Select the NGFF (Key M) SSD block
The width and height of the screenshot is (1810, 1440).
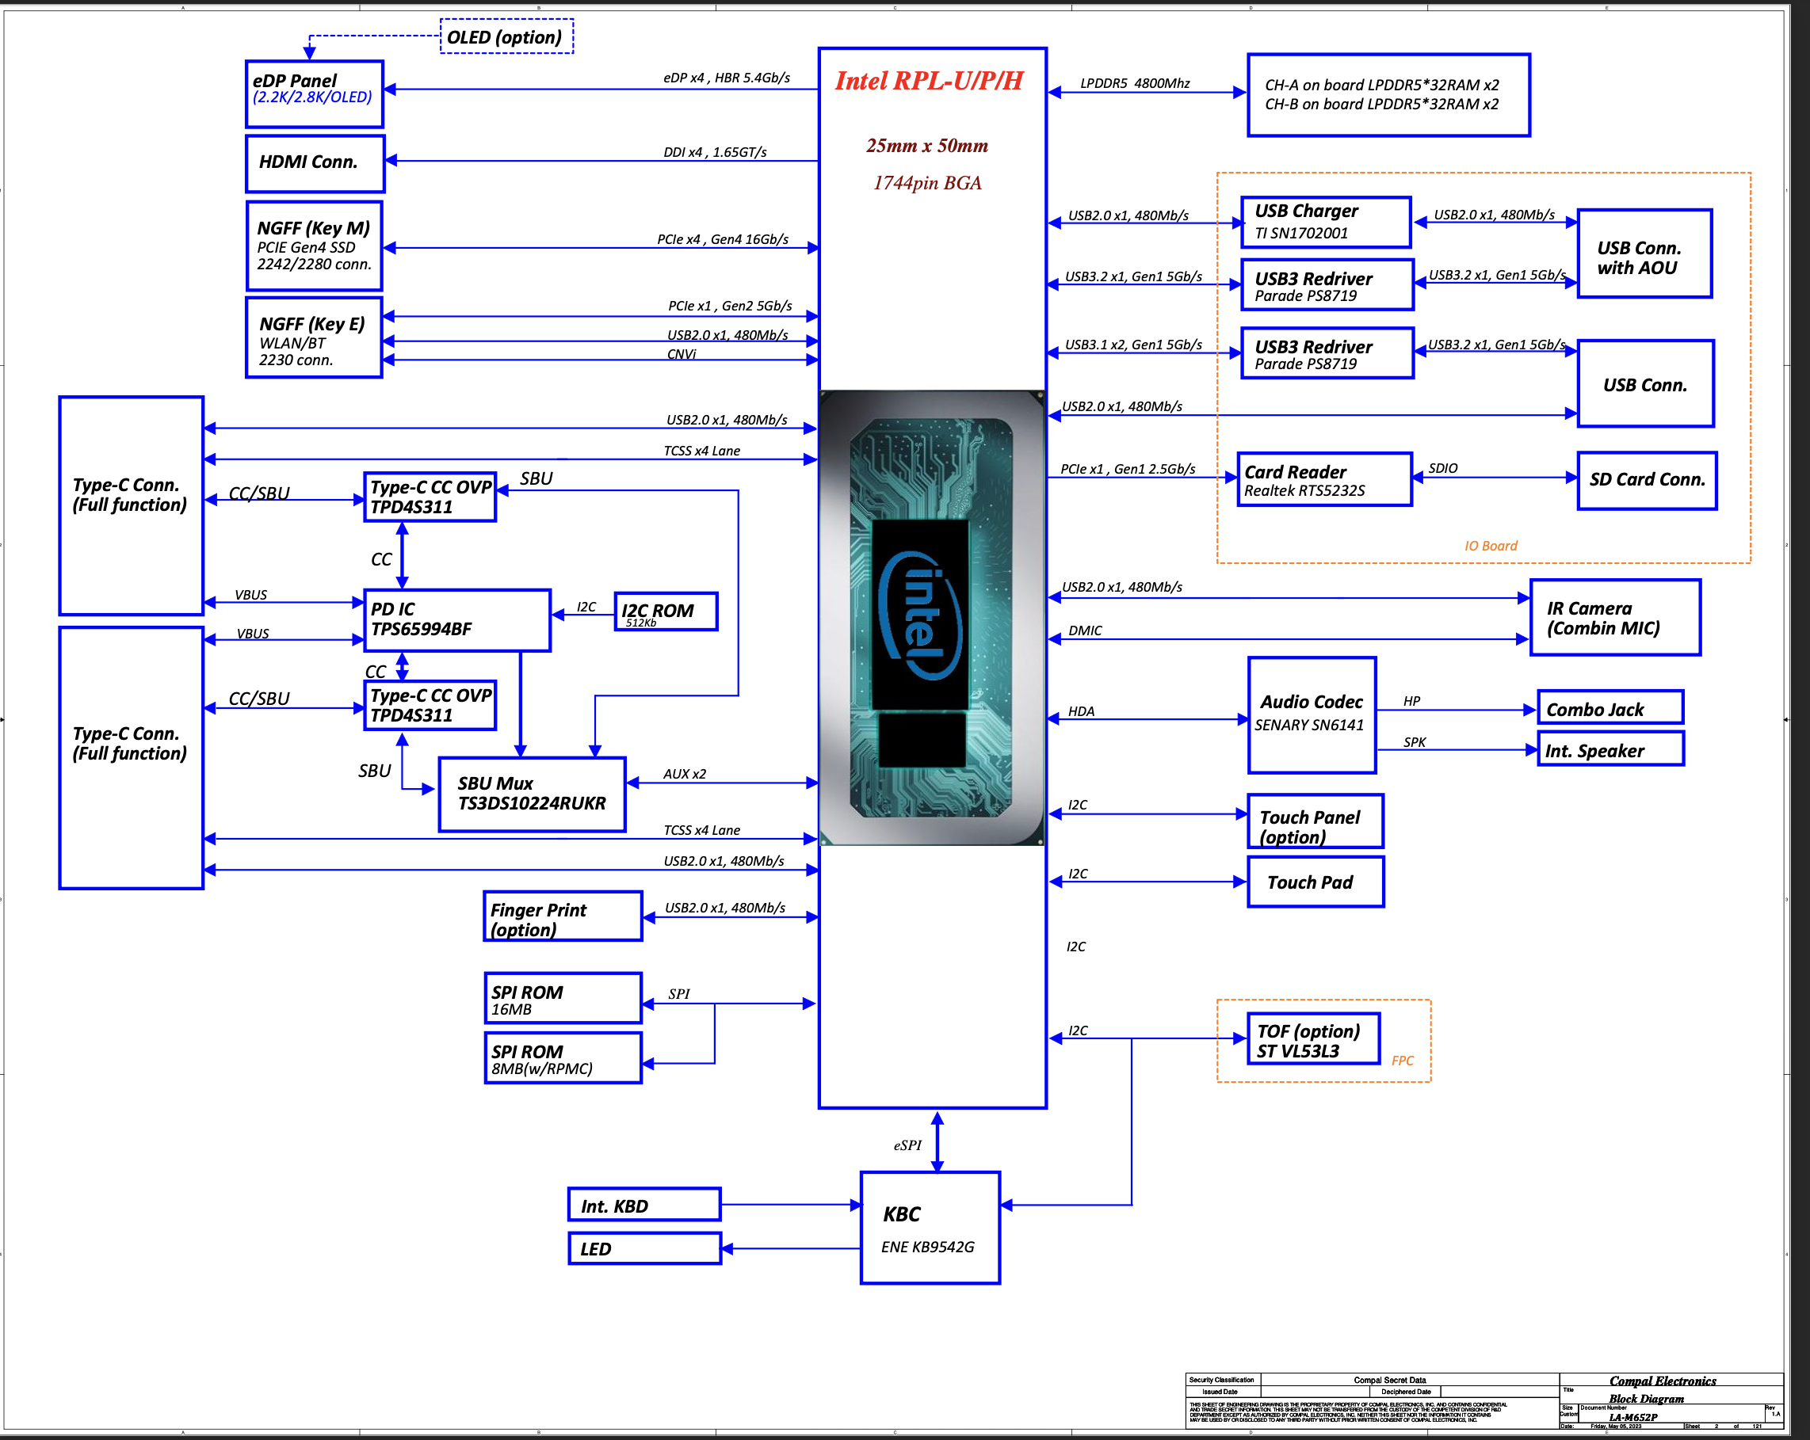[x=315, y=246]
